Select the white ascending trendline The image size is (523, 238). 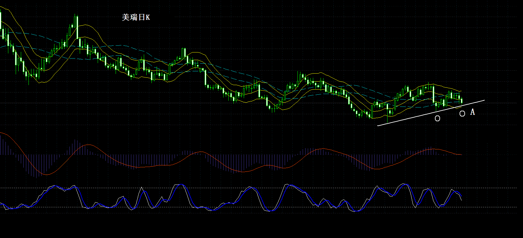pyautogui.click(x=431, y=113)
